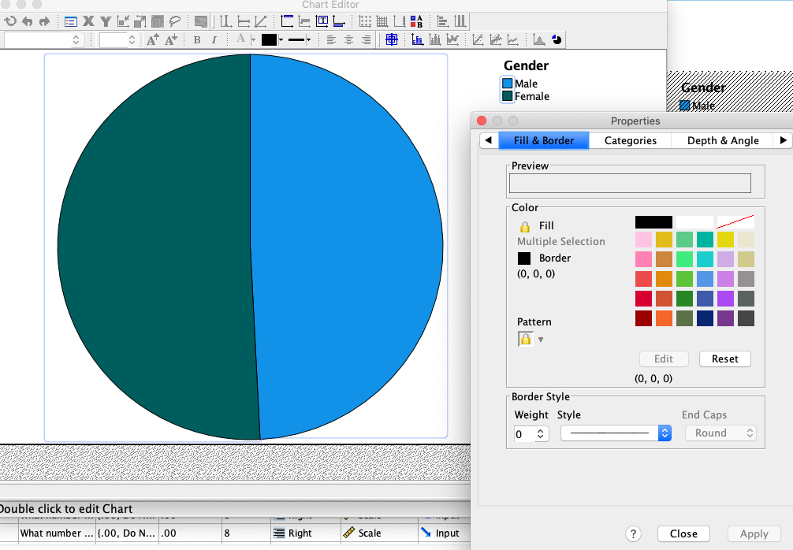Open the font family combo box
Image resolution: width=793 pixels, height=550 pixels.
tap(43, 40)
